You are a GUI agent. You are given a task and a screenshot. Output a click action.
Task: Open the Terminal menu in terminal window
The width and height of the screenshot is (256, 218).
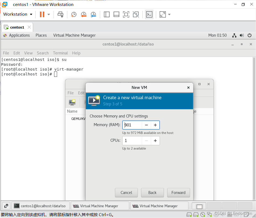point(60,53)
